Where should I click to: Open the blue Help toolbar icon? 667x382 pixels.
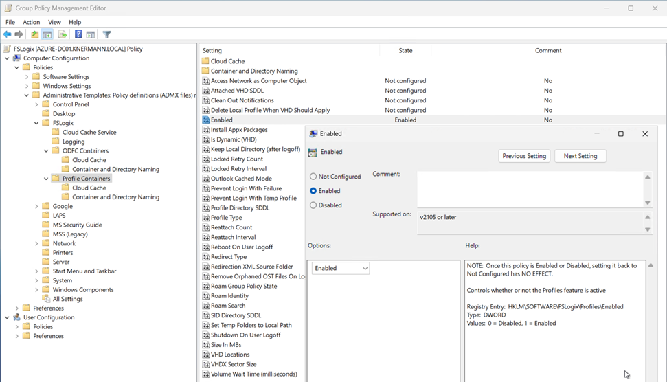tap(78, 34)
